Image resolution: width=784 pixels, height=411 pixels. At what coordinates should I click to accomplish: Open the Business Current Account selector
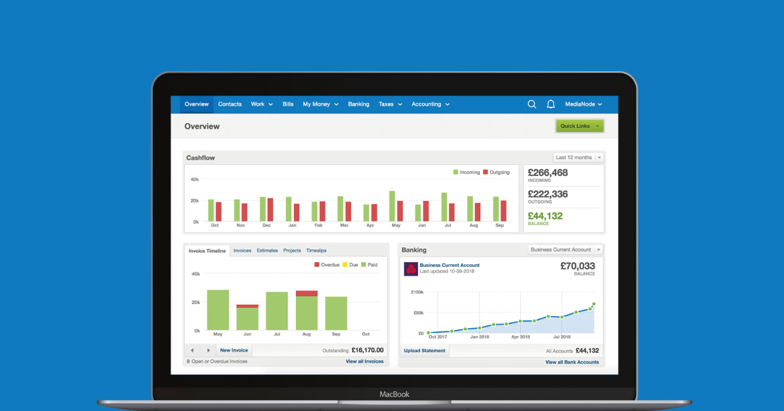click(564, 249)
